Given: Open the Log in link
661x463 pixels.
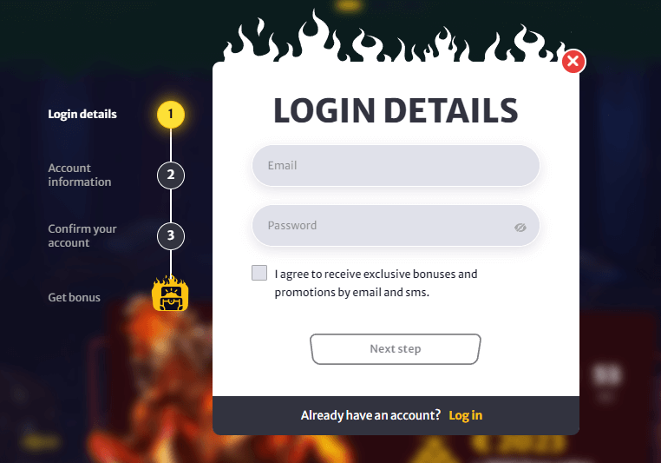Looking at the screenshot, I should 466,415.
